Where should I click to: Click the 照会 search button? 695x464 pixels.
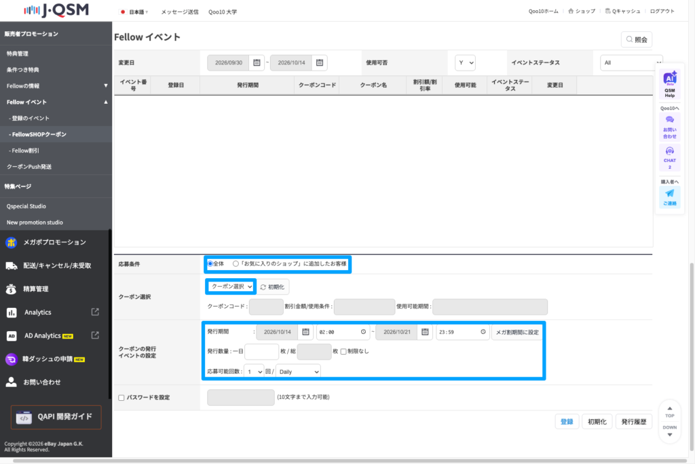pyautogui.click(x=637, y=39)
